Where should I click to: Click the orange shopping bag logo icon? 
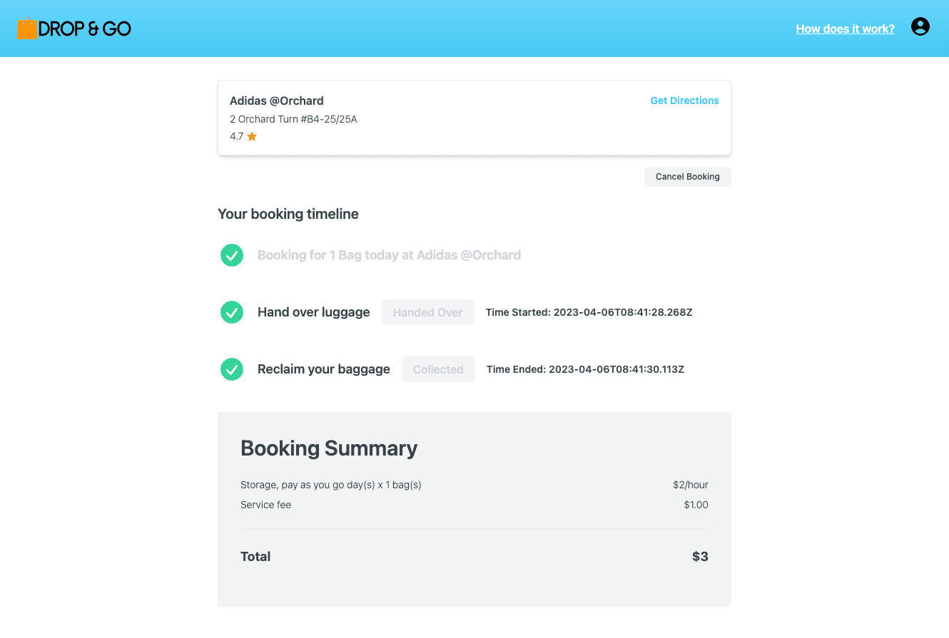click(x=26, y=29)
